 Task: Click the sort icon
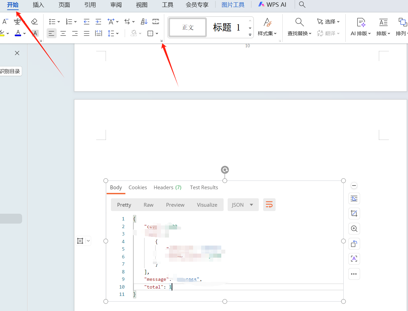point(144,22)
